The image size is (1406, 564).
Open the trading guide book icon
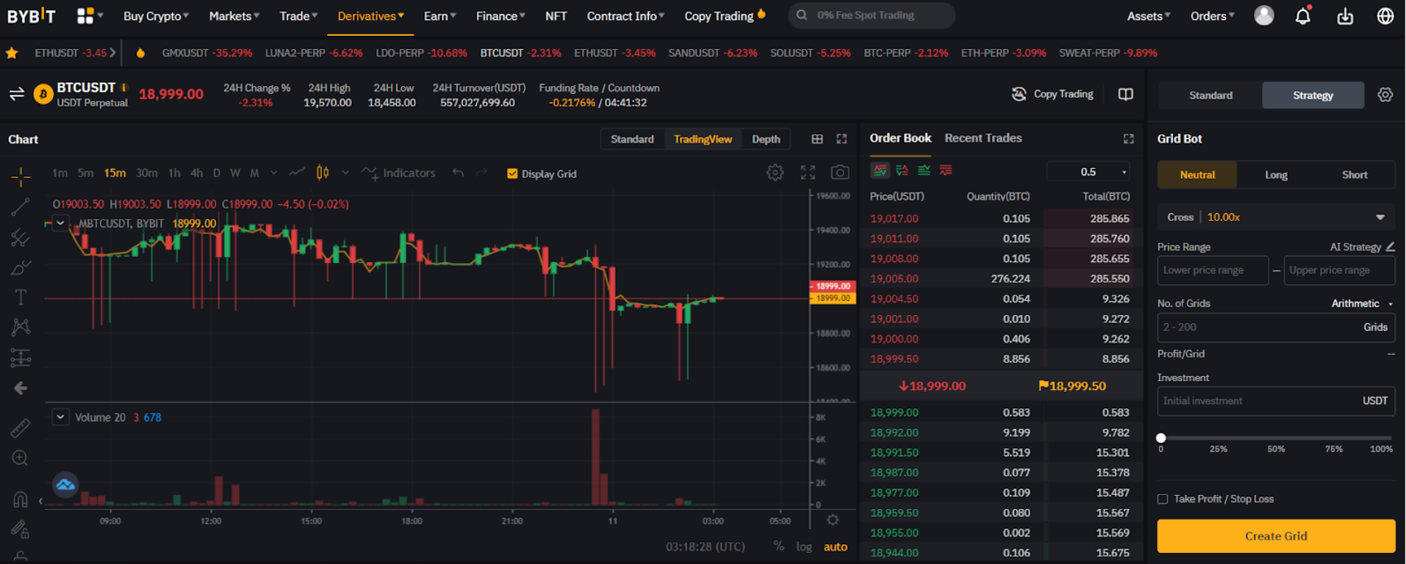[1125, 95]
